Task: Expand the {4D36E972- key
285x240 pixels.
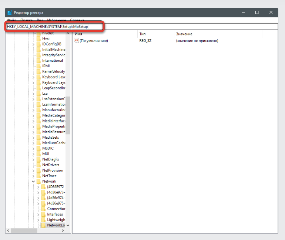Action: click(38, 187)
